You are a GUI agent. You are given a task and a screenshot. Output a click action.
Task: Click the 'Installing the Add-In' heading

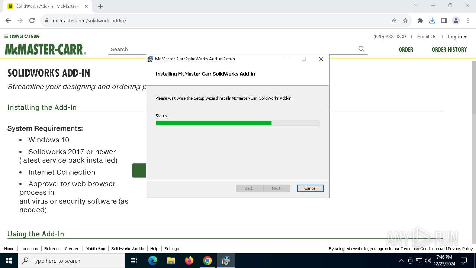click(x=42, y=108)
